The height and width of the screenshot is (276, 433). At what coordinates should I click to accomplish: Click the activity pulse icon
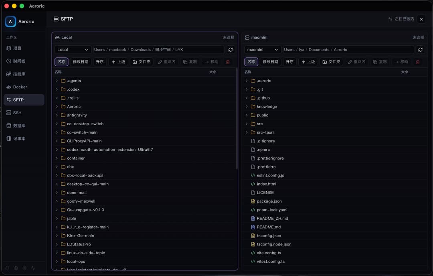click(33, 268)
